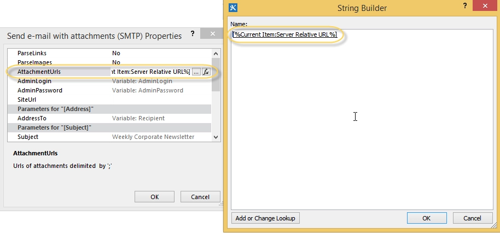Click the ParseLinks value No

[x=116, y=53]
